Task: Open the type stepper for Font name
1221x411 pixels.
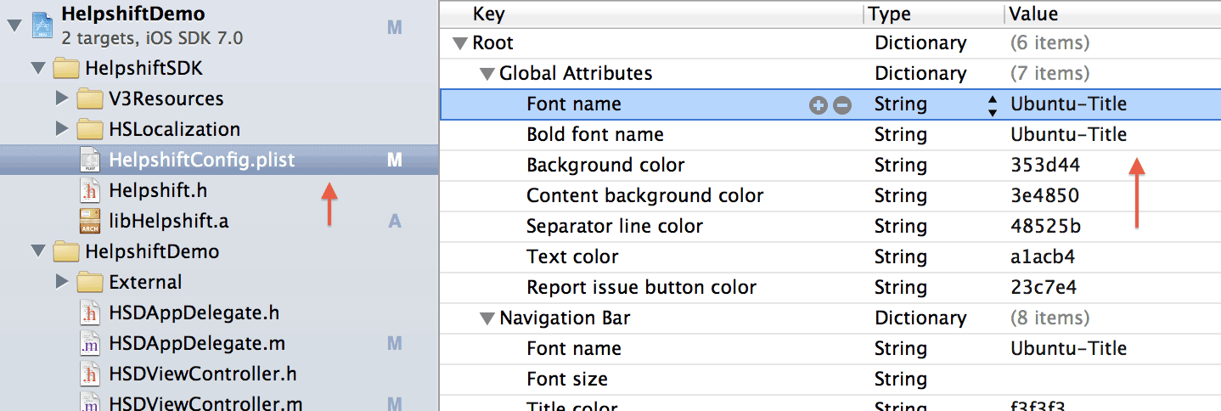Action: coord(992,104)
